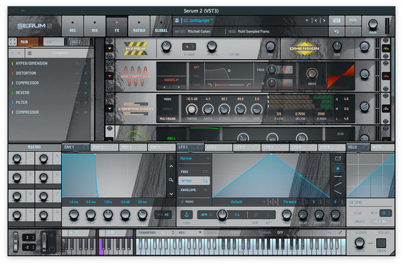Image resolution: width=403 pixels, height=265 pixels.
Task: Open the preset list dropdown arrow
Action: (307, 21)
